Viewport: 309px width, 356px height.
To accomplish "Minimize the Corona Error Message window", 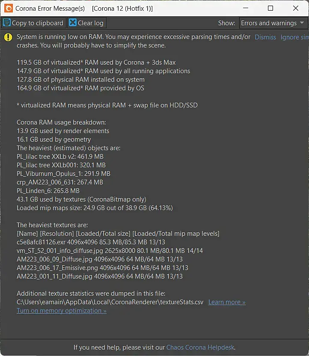I will coord(245,8).
